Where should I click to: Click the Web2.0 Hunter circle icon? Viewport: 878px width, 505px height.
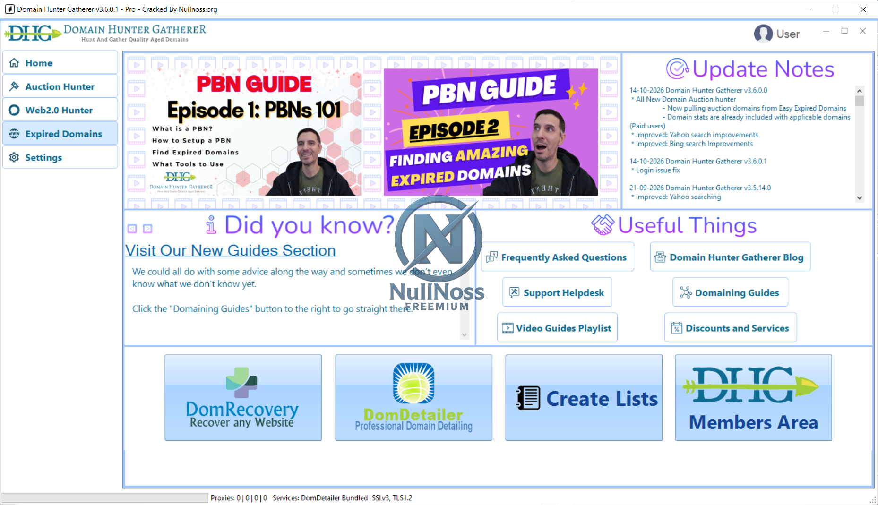coord(14,110)
